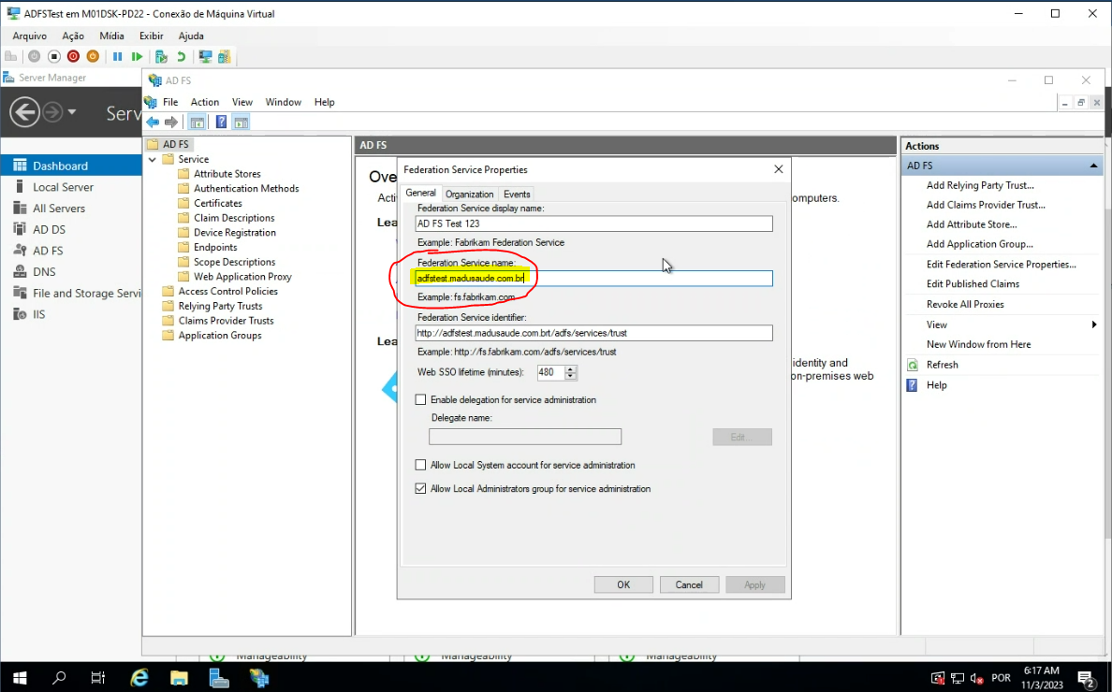Select Certificates folder in the tree
Screen dimensions: 1112x692
tap(218, 203)
